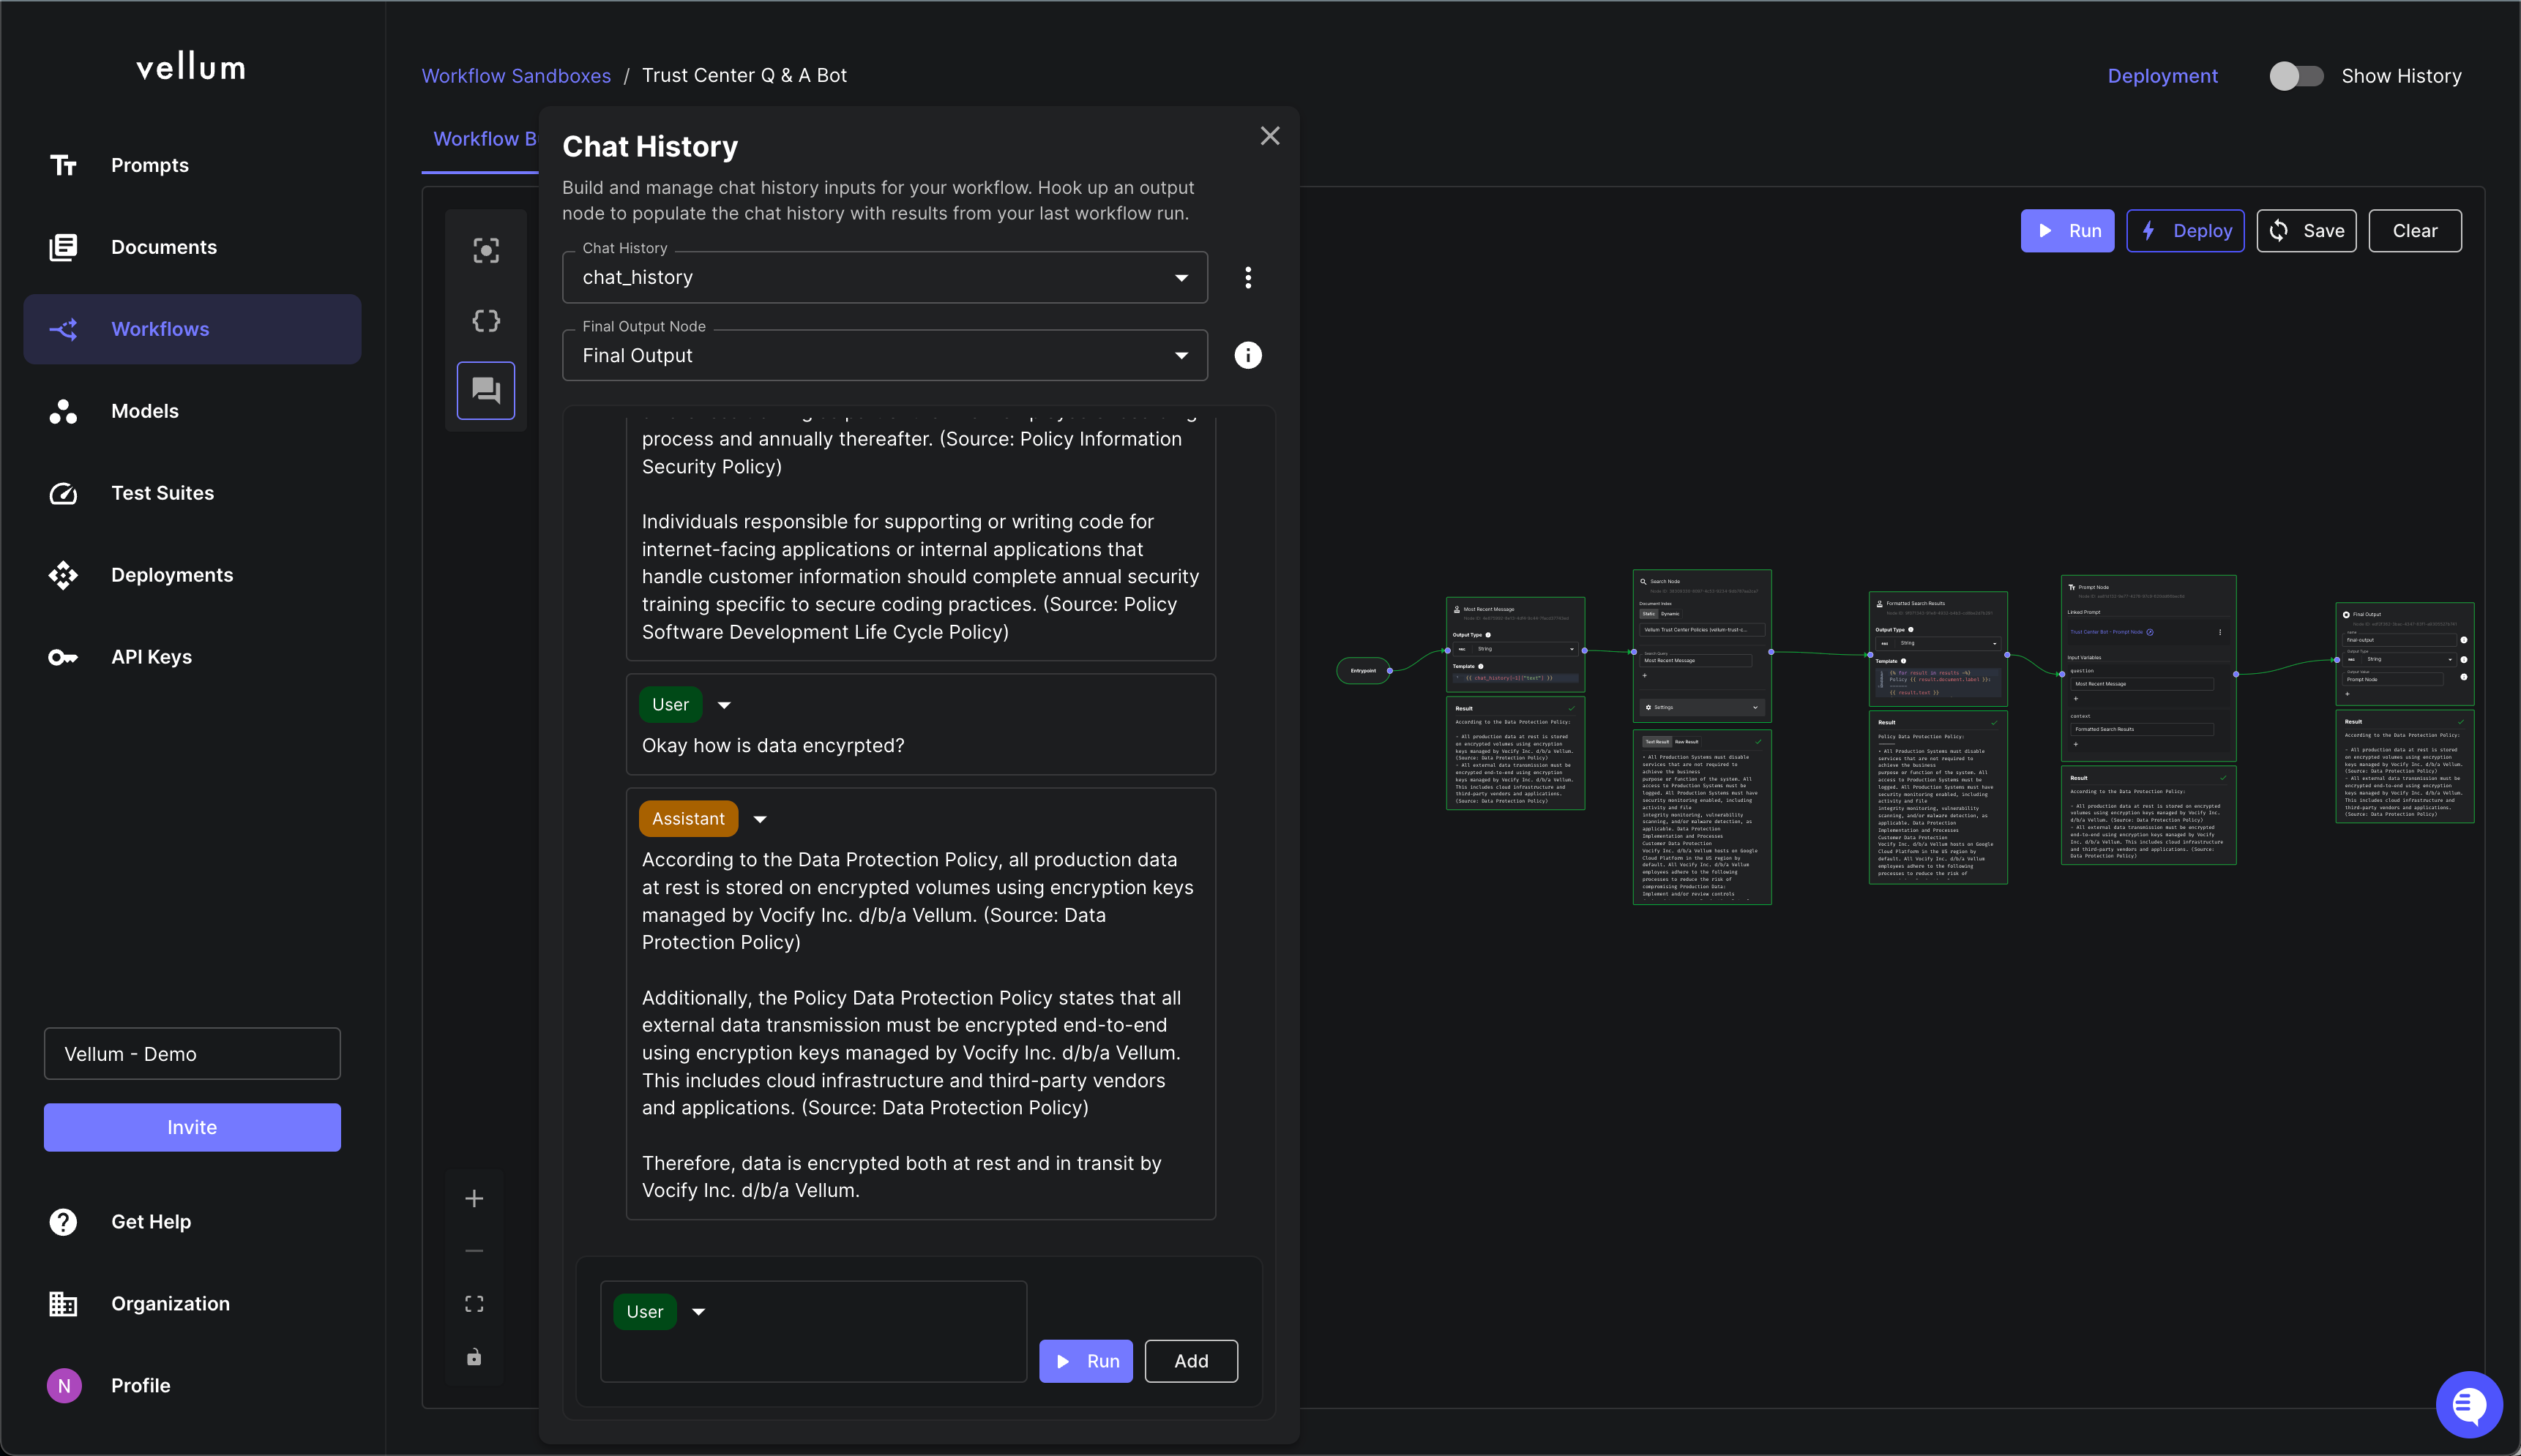Image resolution: width=2521 pixels, height=1456 pixels.
Task: Zoom in on the workflow canvas
Action: pos(474,1198)
